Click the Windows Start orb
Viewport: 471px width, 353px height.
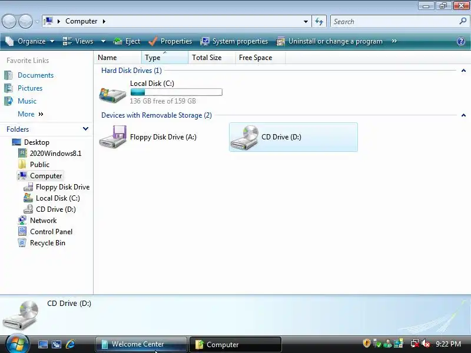click(17, 344)
